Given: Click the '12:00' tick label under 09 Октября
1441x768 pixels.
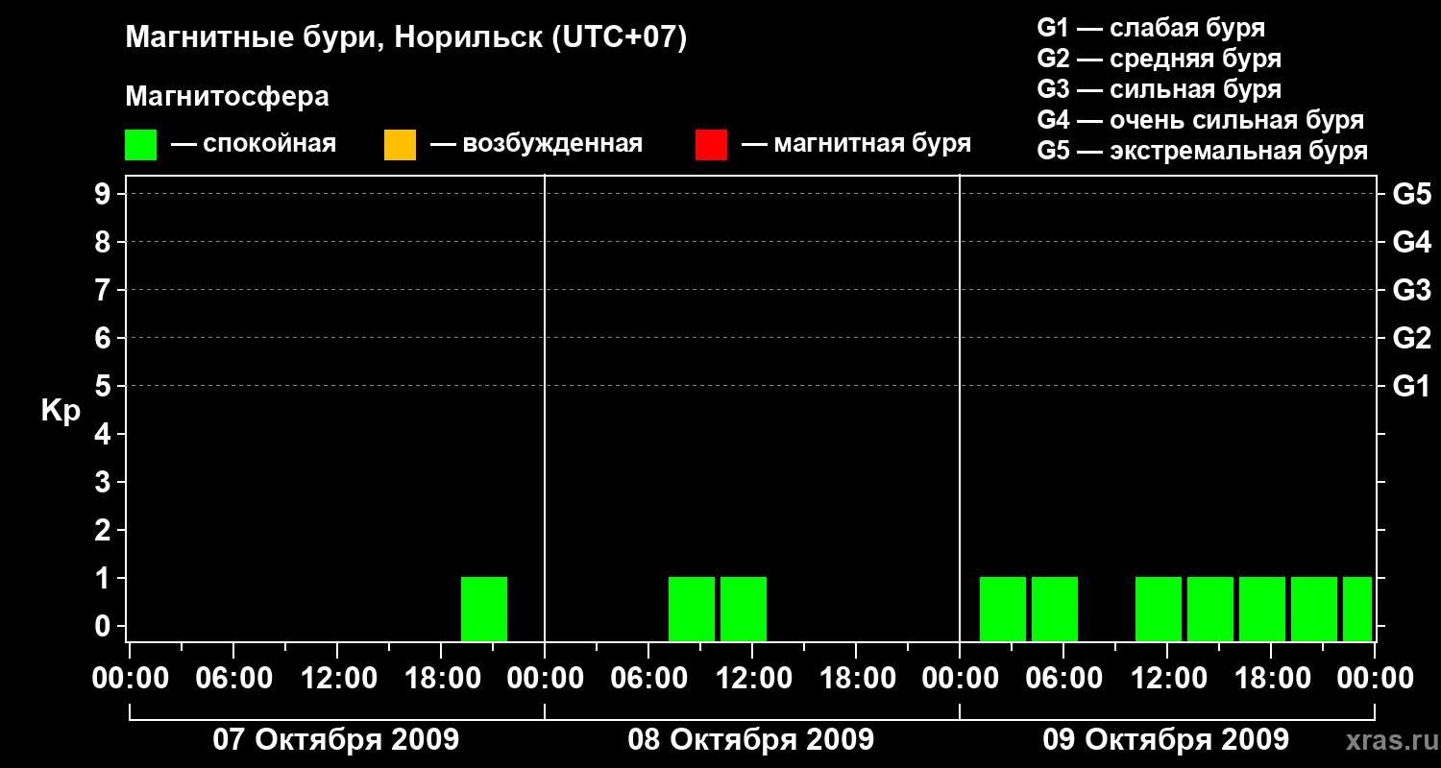Looking at the screenshot, I should [x=1167, y=678].
